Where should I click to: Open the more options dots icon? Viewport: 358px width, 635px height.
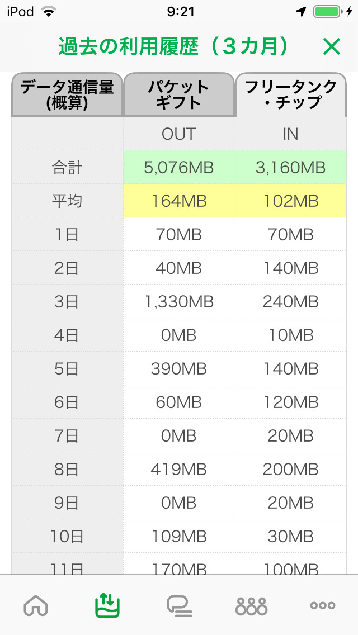[x=323, y=605]
